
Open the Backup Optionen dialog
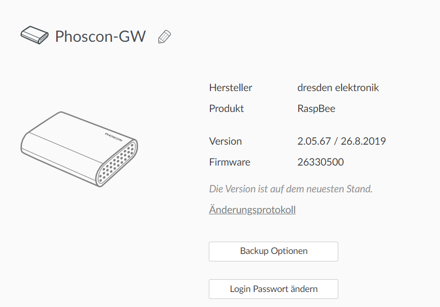click(273, 251)
